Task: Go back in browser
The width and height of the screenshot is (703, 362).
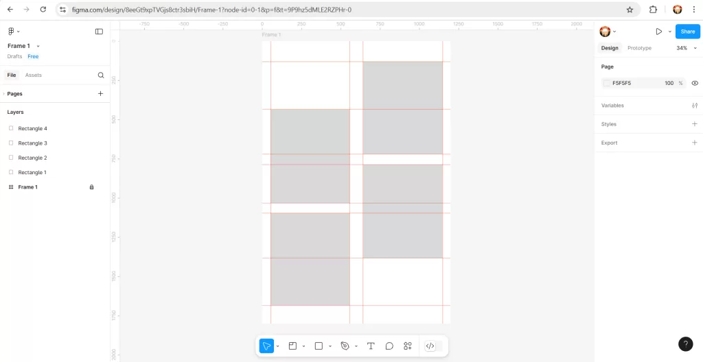Action: 10,10
